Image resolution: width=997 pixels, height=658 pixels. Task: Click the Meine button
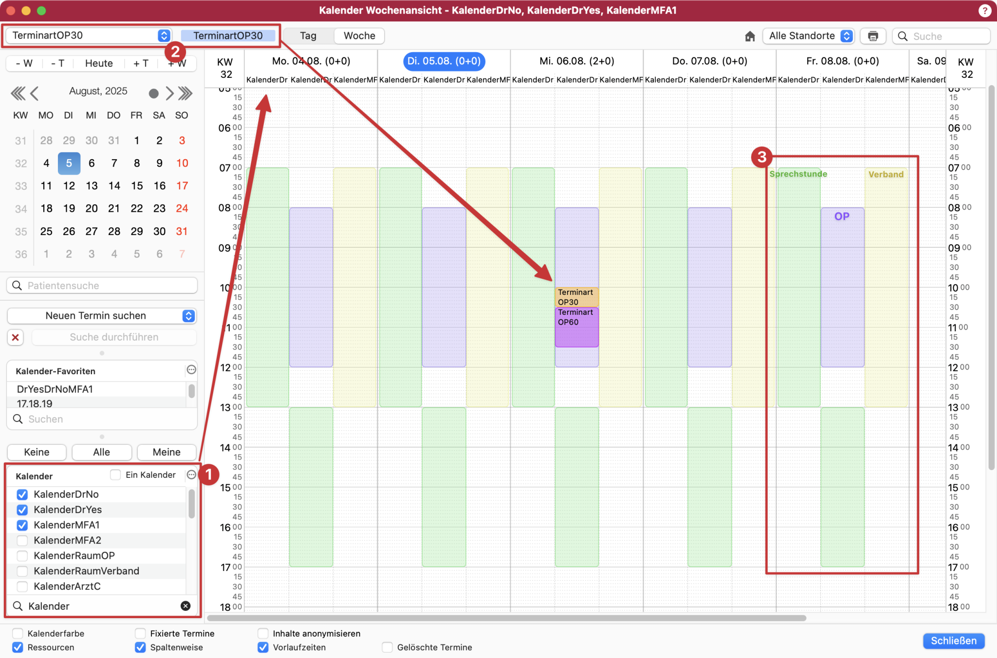pos(166,452)
